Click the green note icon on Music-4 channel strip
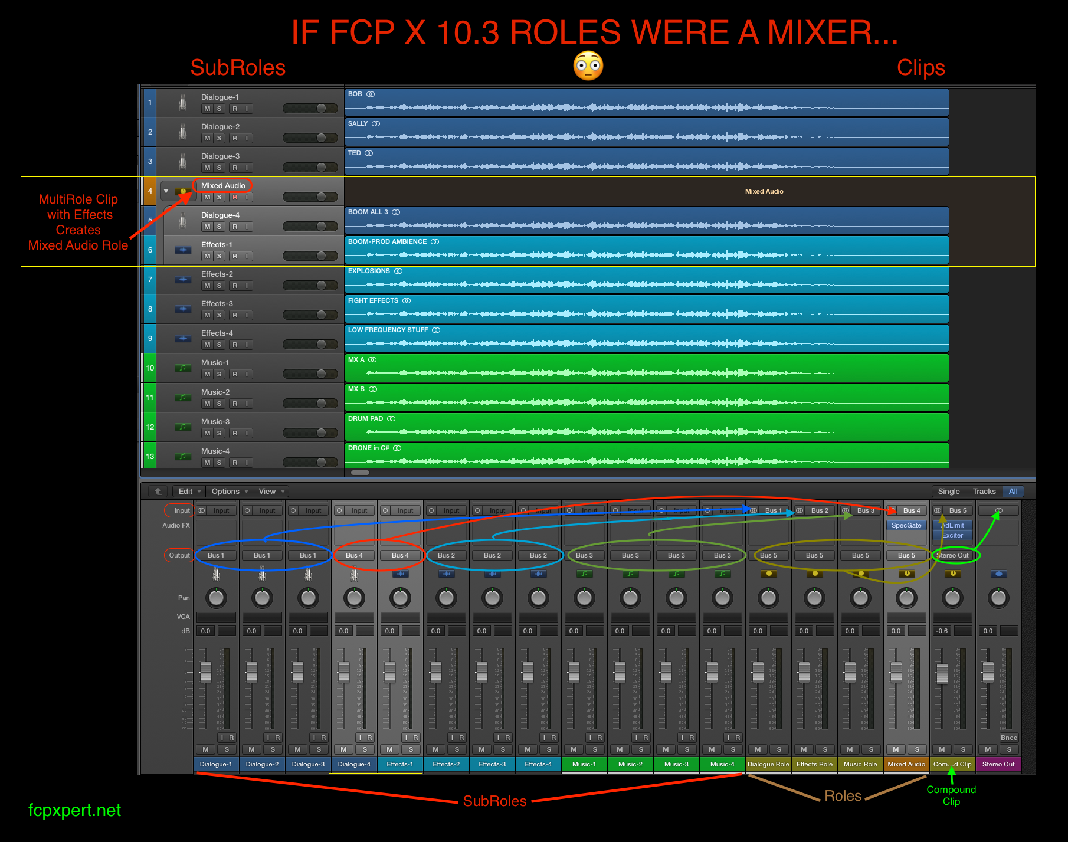This screenshot has width=1068, height=842. pyautogui.click(x=722, y=574)
